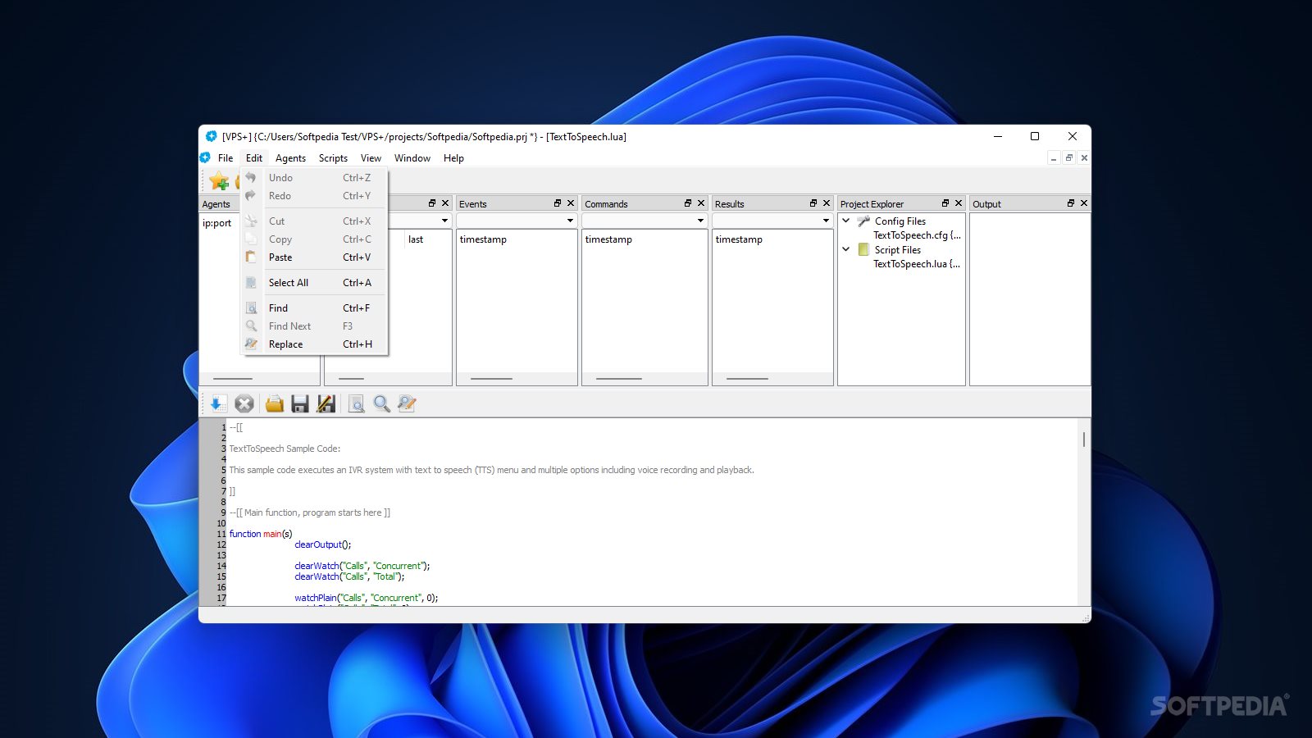Click the document system icon beside File
Image resolution: width=1312 pixels, height=738 pixels.
pyautogui.click(x=205, y=157)
